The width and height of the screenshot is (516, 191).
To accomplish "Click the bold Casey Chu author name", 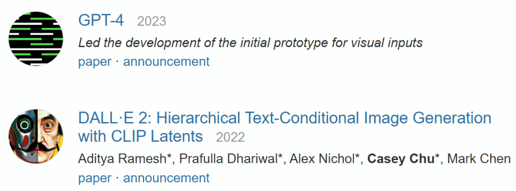I will point(401,160).
